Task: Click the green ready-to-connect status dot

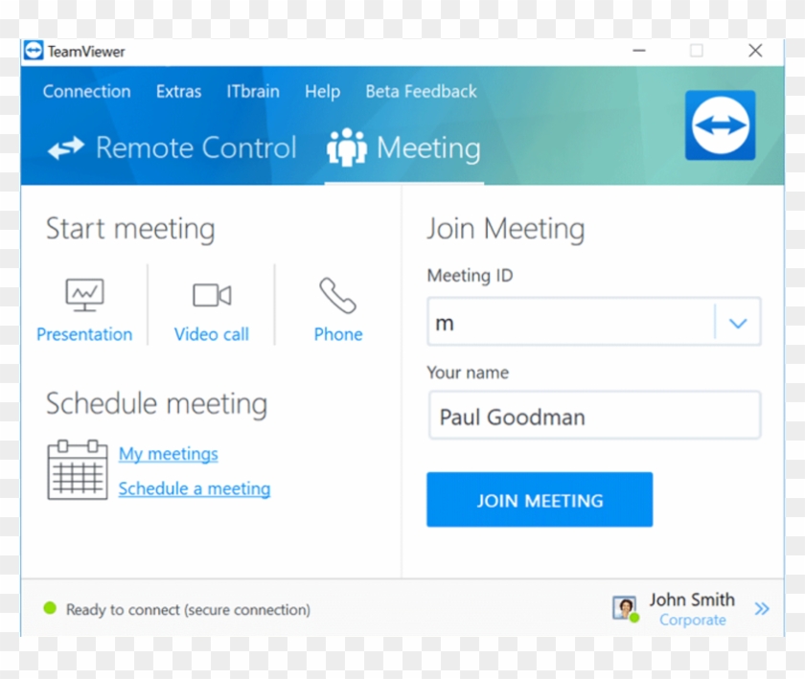Action: coord(50,609)
